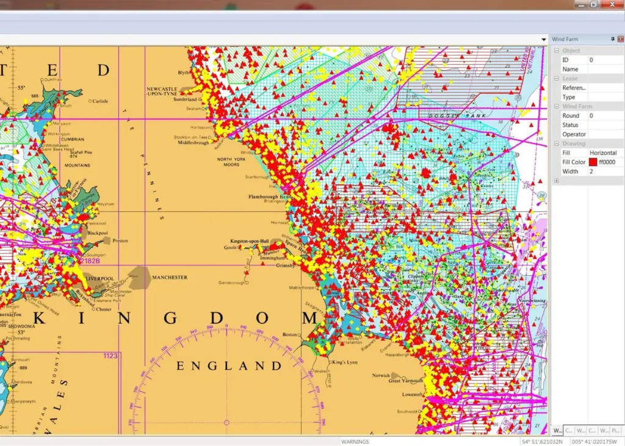This screenshot has width=625, height=446.
Task: Select the active bold W... tab
Action: point(557,431)
